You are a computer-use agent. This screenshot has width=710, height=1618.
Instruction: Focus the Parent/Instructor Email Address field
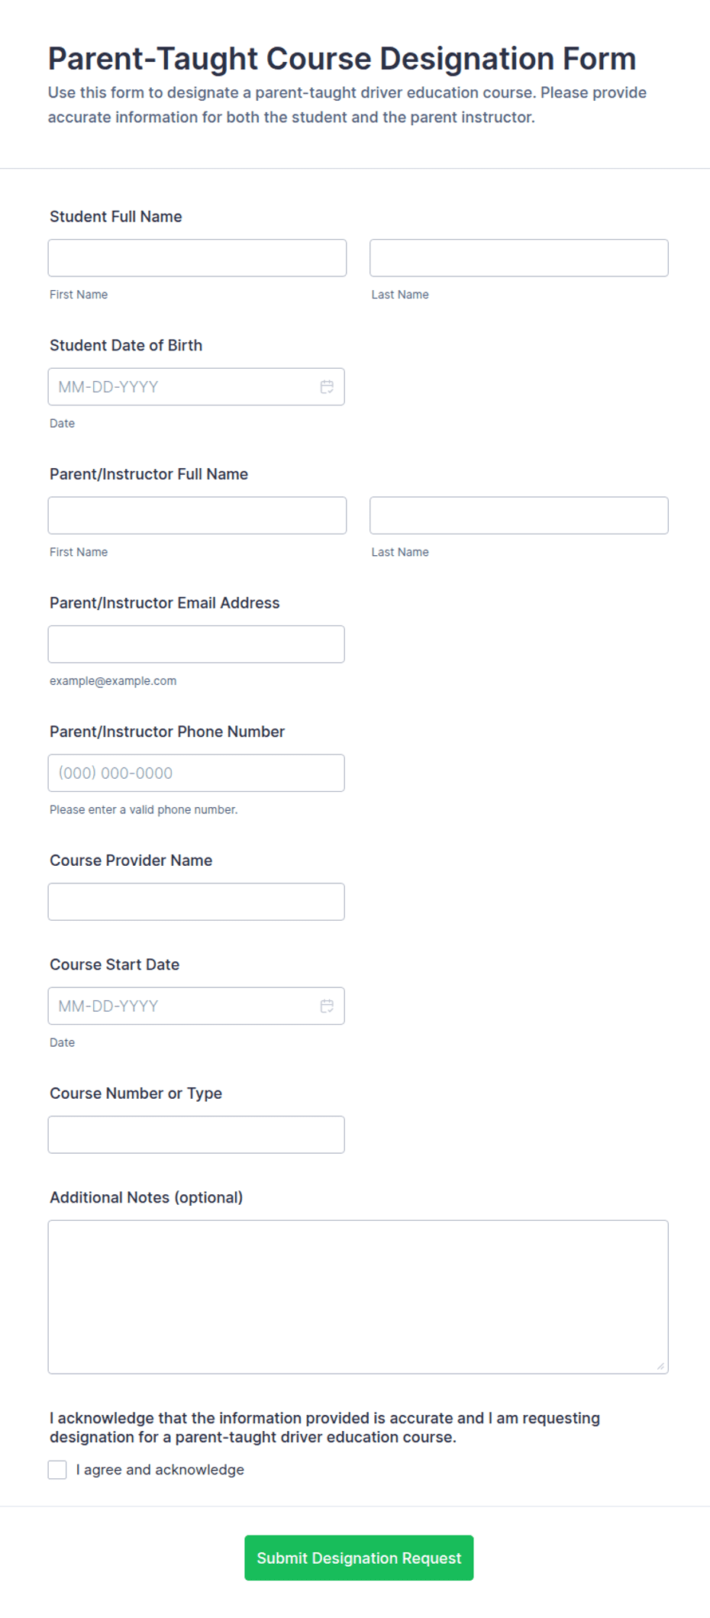pos(196,644)
